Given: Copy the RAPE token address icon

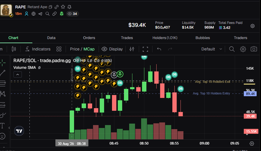Looking at the screenshot, I should pos(50,7).
